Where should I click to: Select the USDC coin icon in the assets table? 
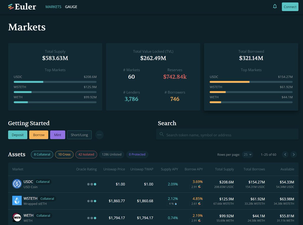pos(17,184)
